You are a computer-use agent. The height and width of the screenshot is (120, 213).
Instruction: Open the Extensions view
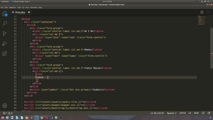pos(5,53)
